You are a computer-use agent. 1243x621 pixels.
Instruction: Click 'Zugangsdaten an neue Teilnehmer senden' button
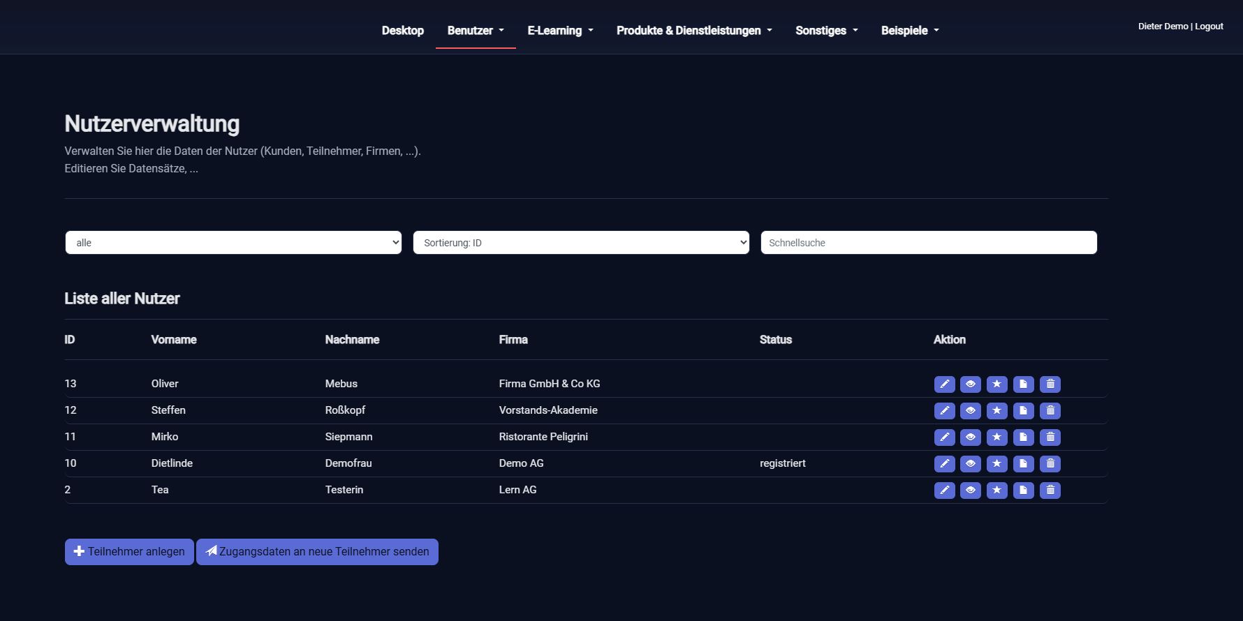click(317, 552)
